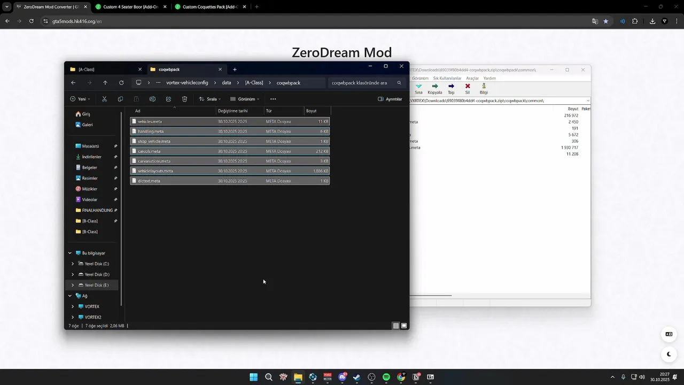
Task: Refresh the coqwbpack folder view
Action: 121,83
